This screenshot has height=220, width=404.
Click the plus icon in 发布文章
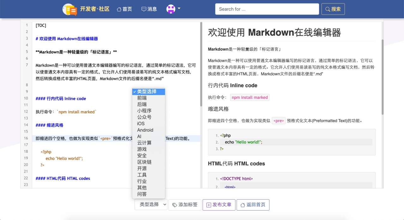tap(209, 205)
